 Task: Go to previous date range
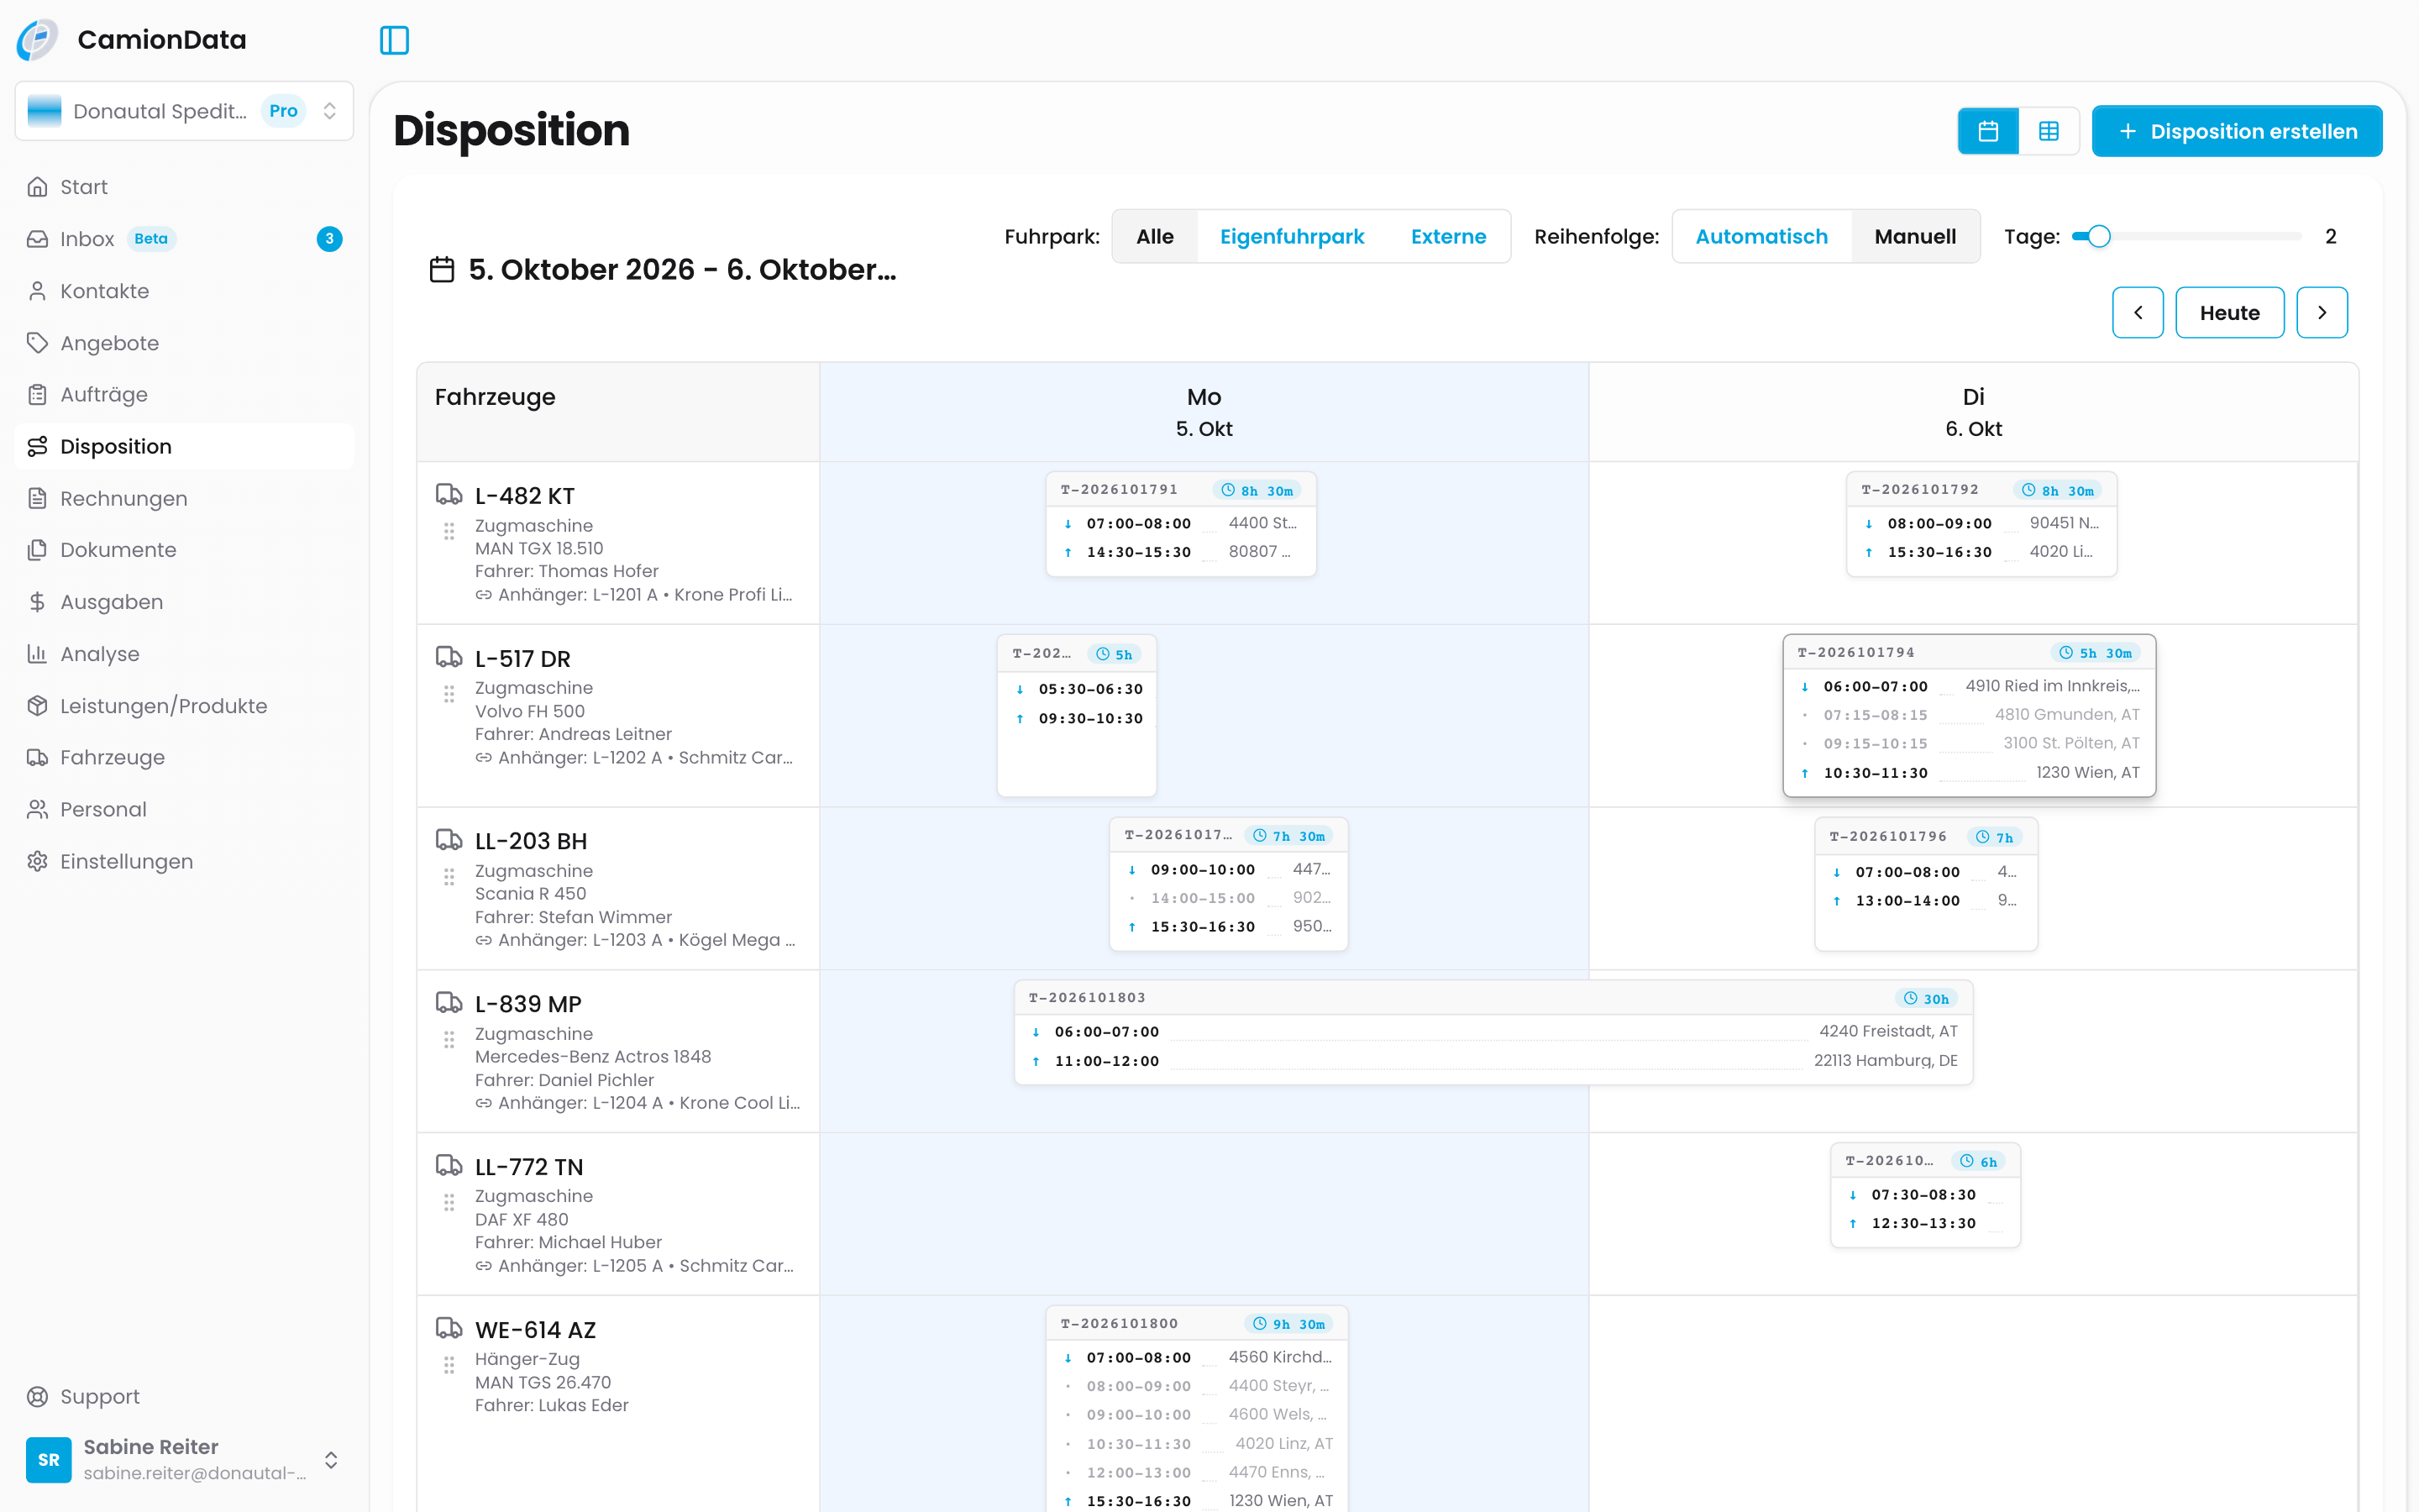pos(2137,313)
